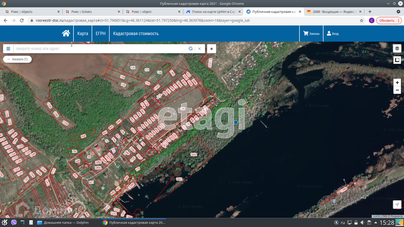This screenshot has height=227, width=404.
Task: Open Кадастровая стоимость page
Action: (x=136, y=34)
